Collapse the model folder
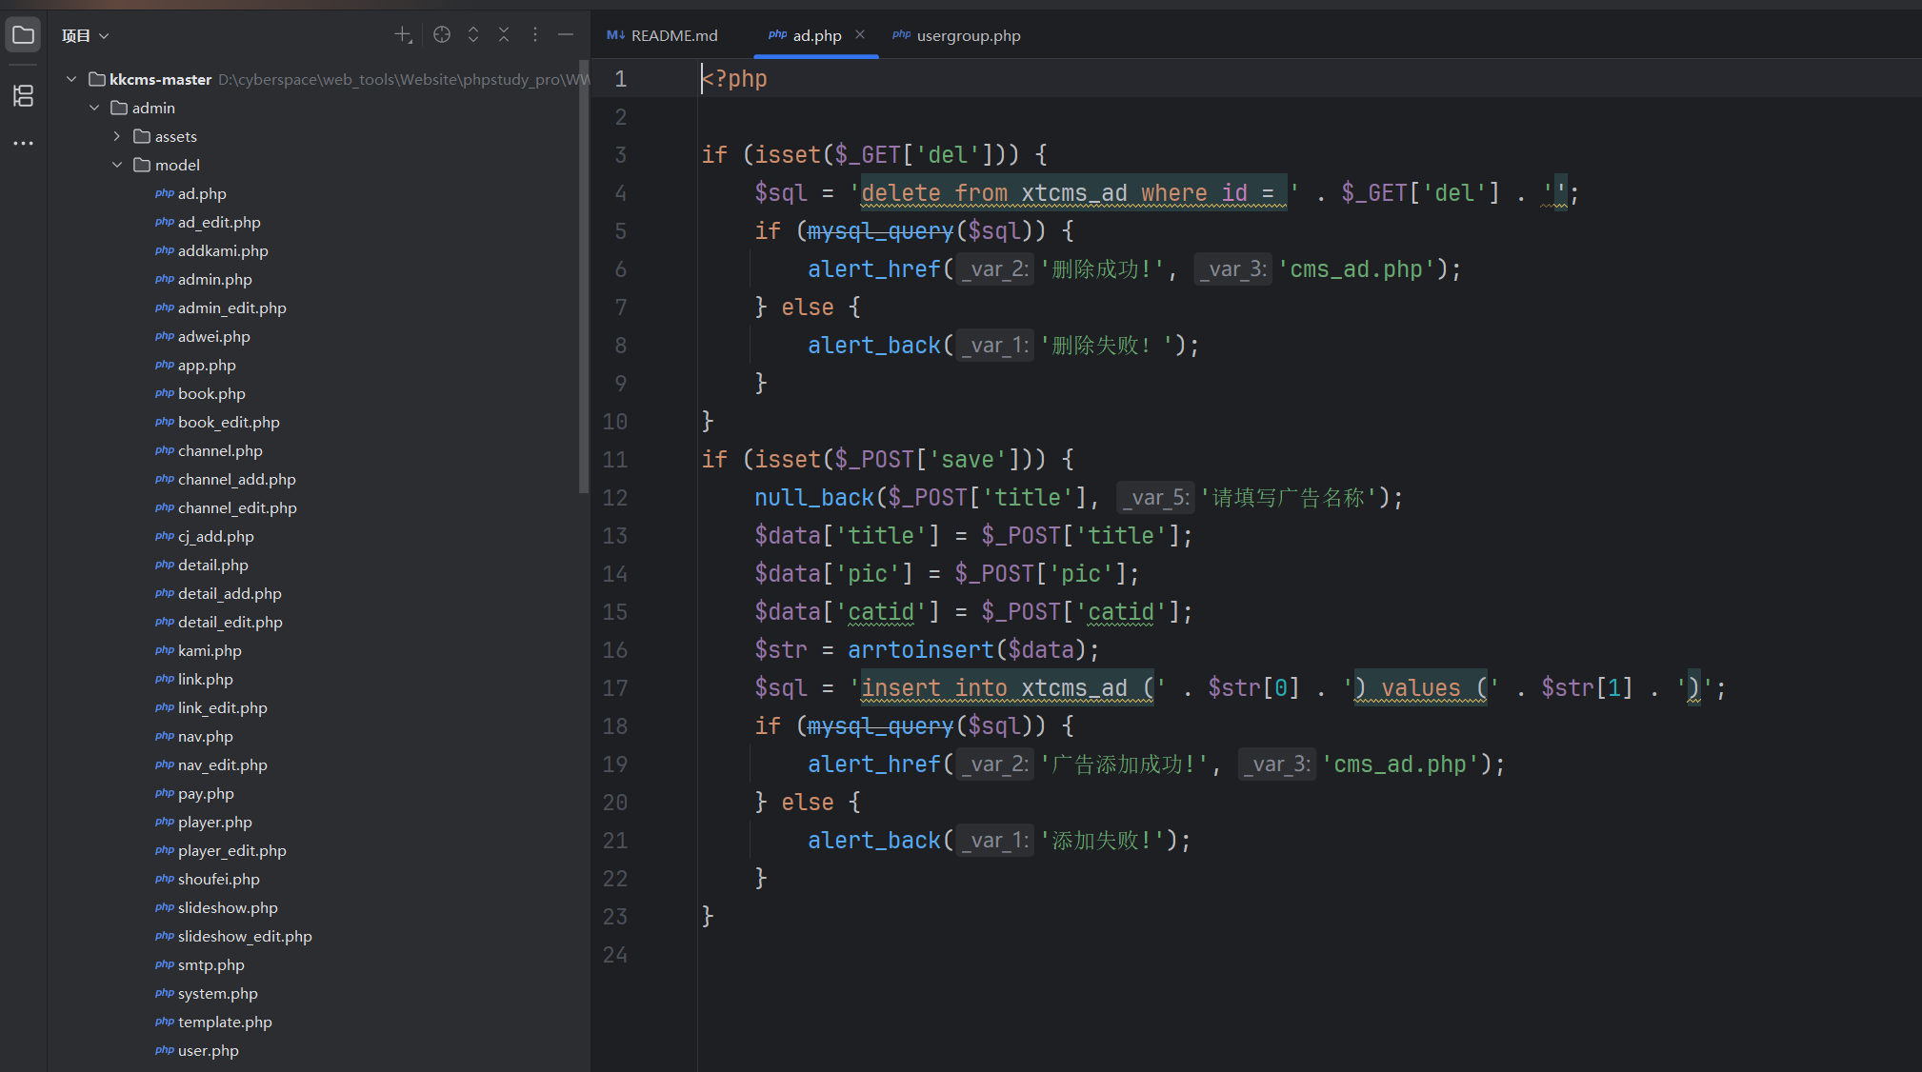 click(117, 165)
